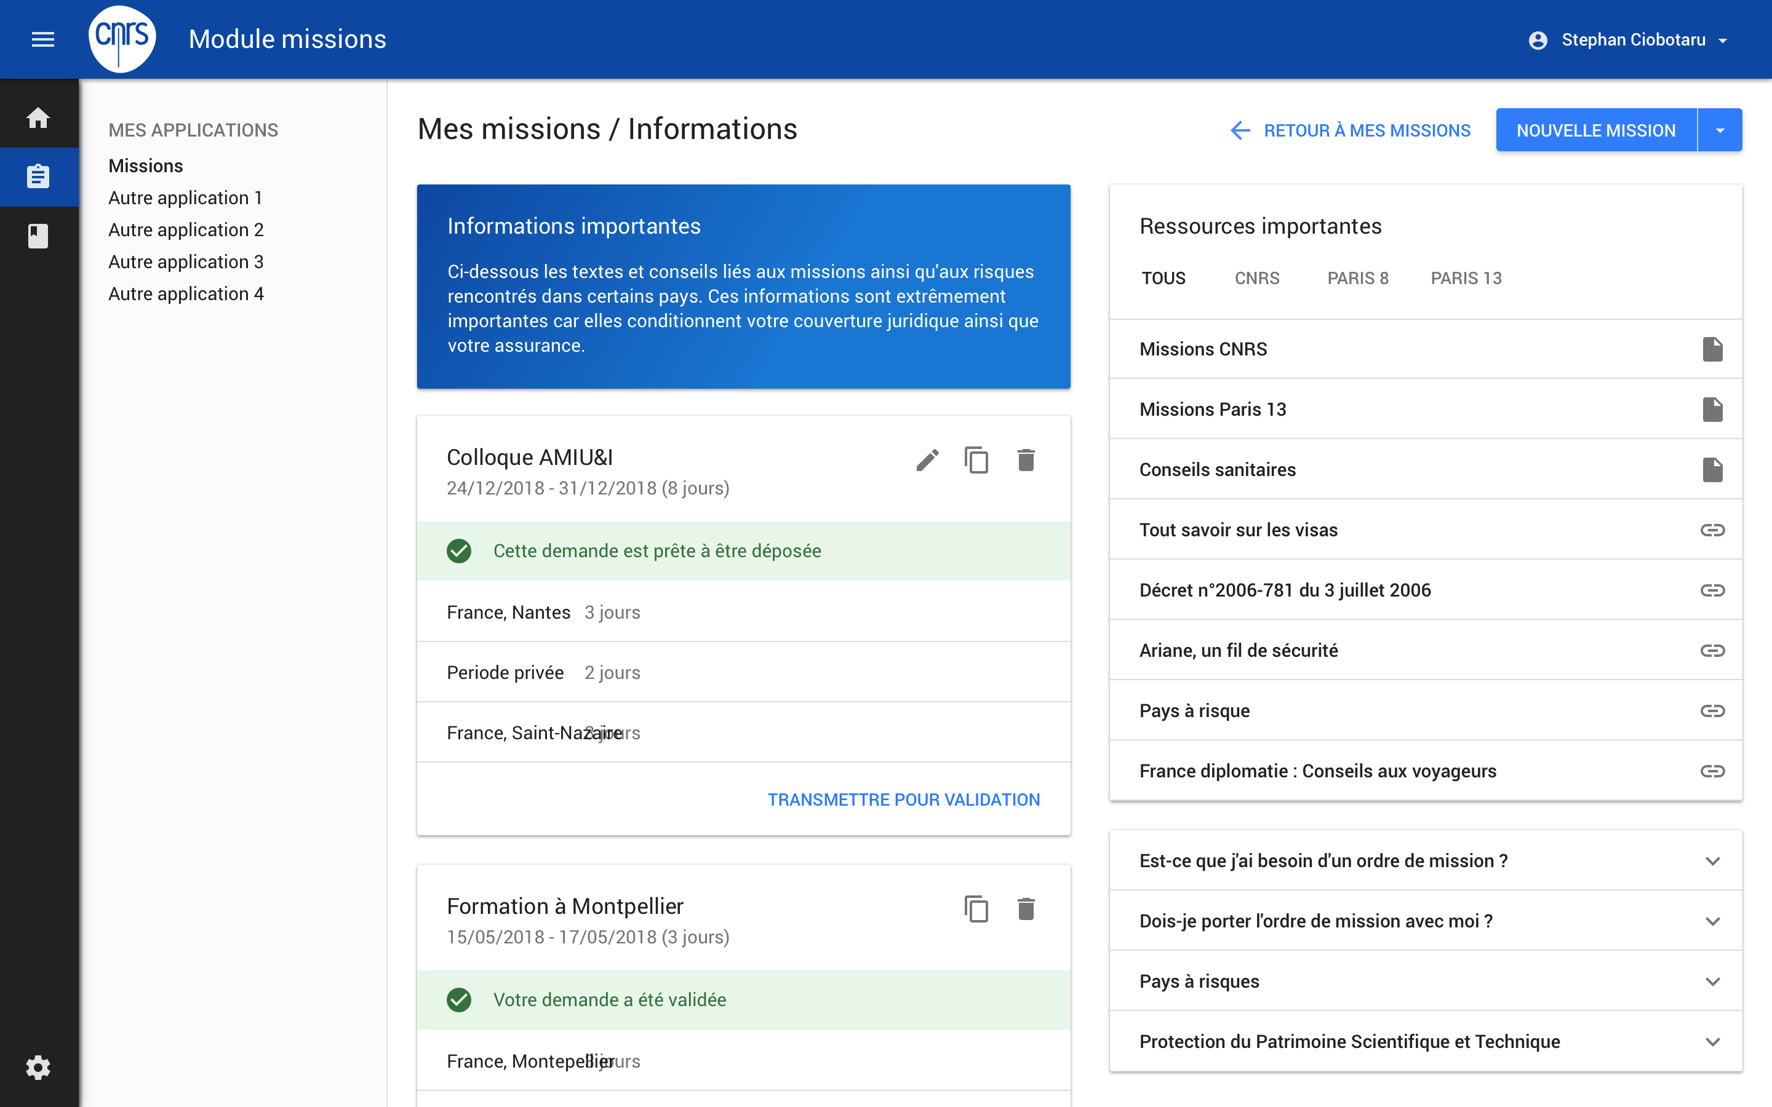Select the home icon in the sidebar
This screenshot has height=1107, width=1772.
(39, 118)
